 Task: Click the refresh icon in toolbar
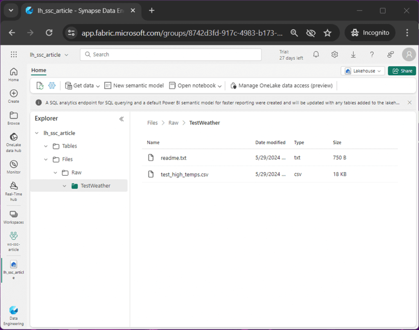(40, 85)
